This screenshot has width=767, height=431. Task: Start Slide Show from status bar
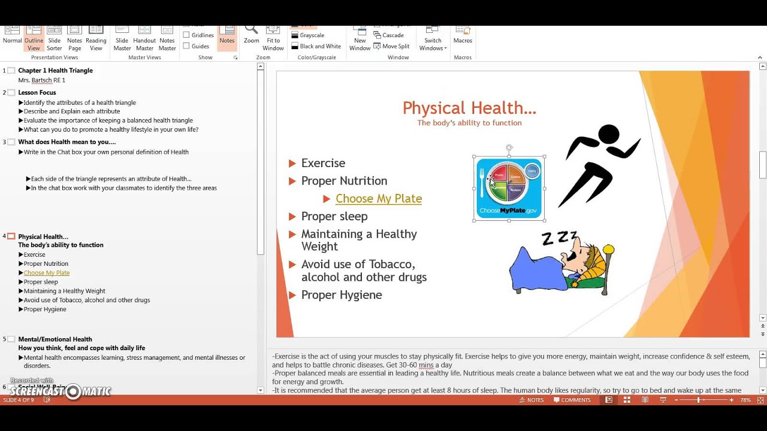point(663,400)
